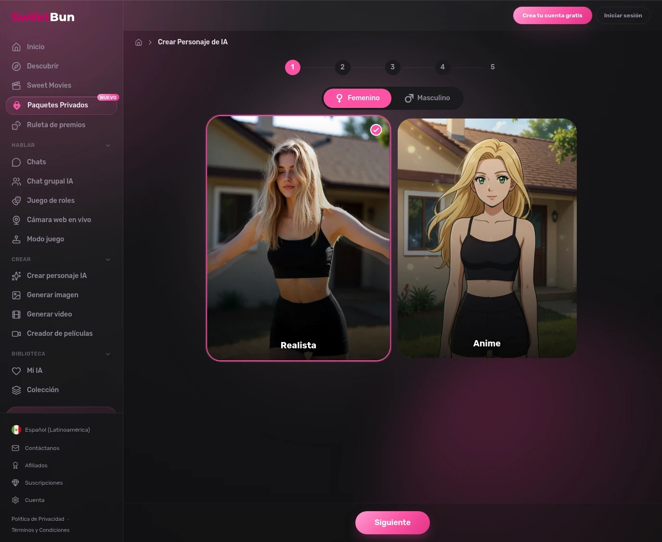
Task: Open the Suscripciones link
Action: pos(37,483)
